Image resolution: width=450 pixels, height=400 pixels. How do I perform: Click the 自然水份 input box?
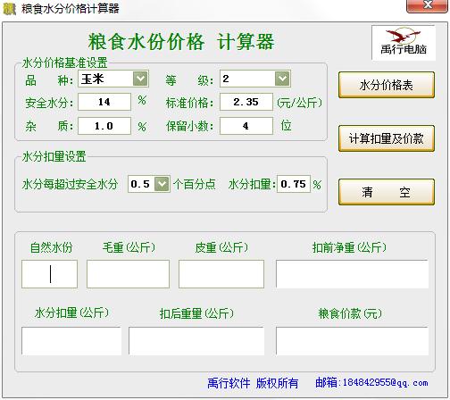coord(49,274)
